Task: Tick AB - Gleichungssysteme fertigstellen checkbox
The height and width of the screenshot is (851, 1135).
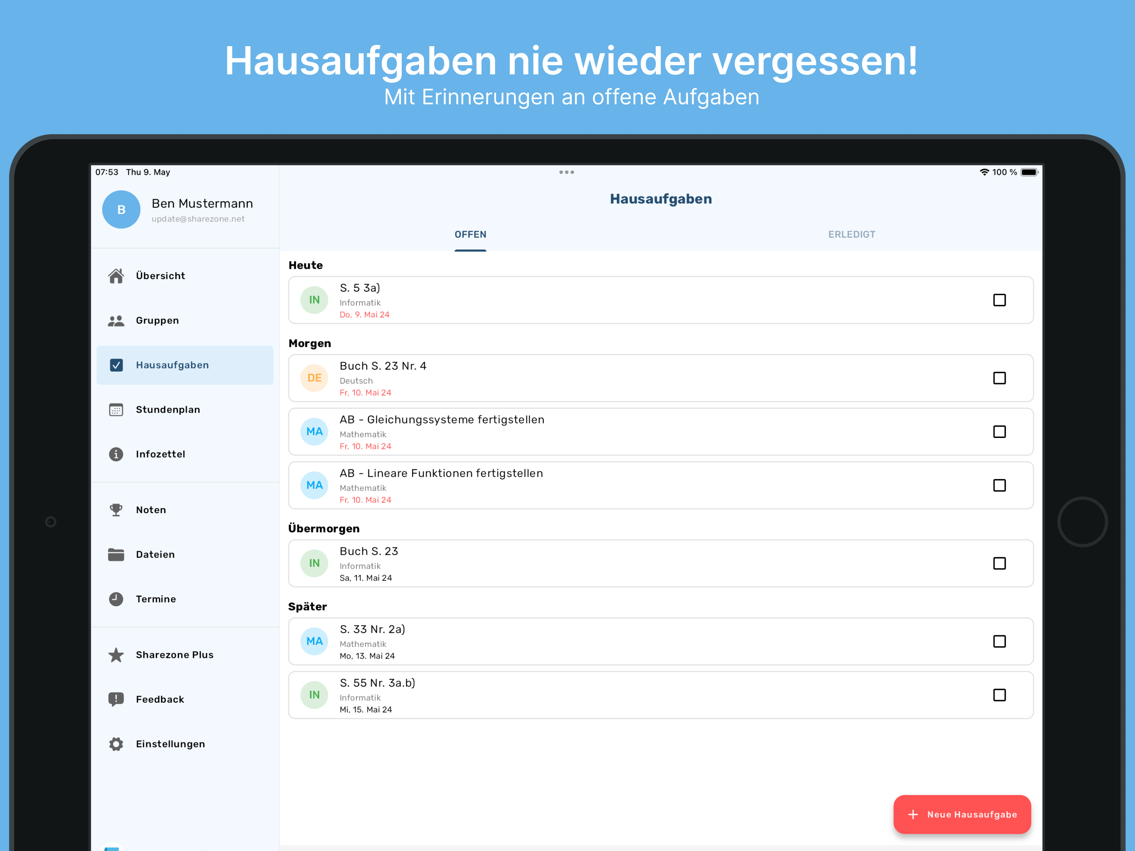Action: 999,432
